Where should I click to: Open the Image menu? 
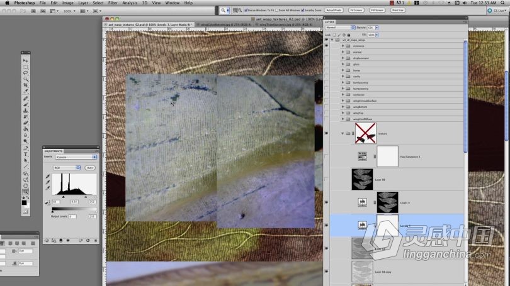[x=67, y=3]
